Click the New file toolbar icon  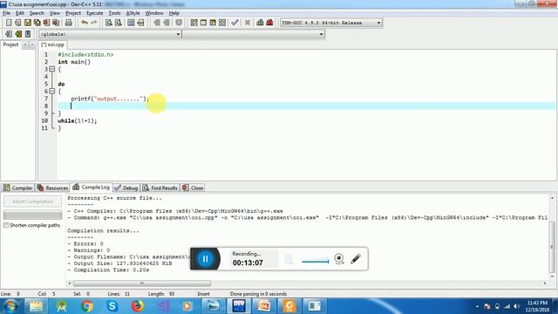pyautogui.click(x=9, y=23)
